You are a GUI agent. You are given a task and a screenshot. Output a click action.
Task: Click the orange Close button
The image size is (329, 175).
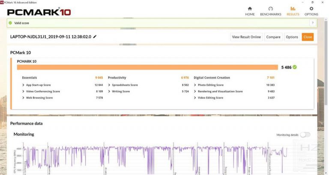pyautogui.click(x=308, y=37)
